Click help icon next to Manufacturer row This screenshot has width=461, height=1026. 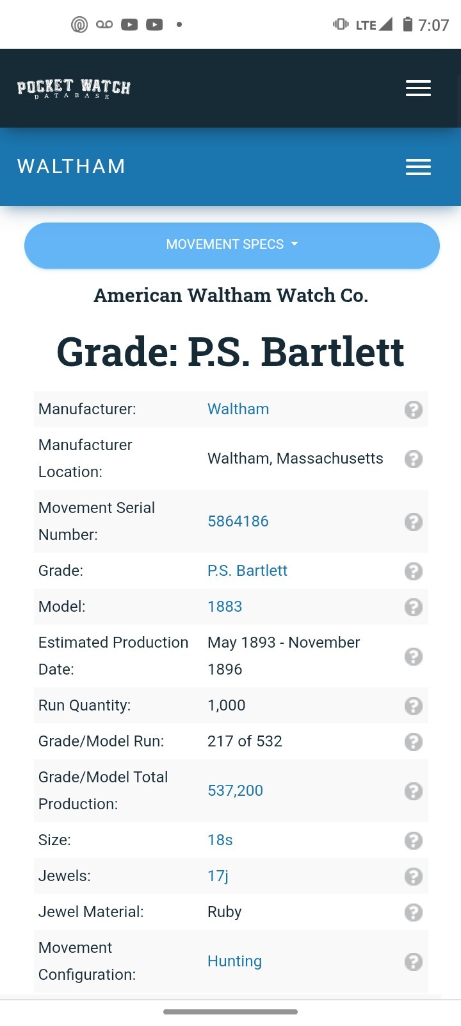coord(414,410)
